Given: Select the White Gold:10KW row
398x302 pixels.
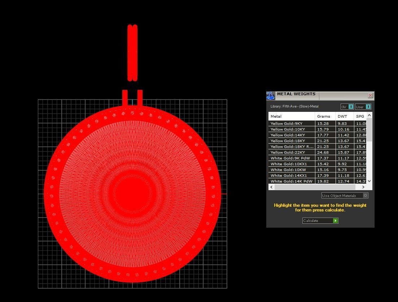Looking at the screenshot, I should 317,170.
